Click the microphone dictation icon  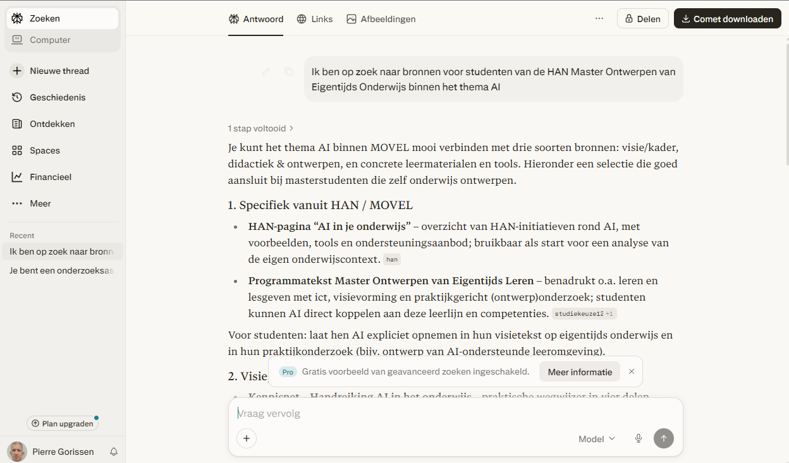(639, 438)
